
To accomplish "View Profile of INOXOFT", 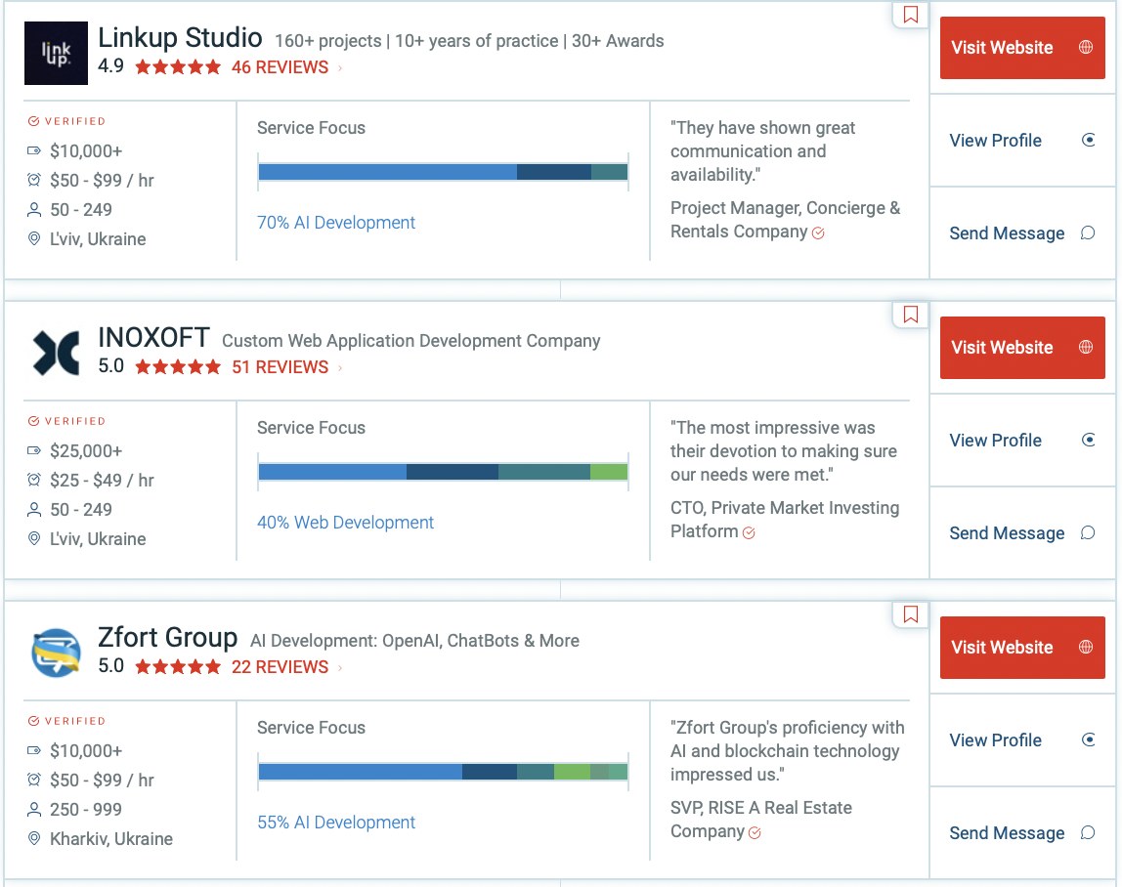I will [x=1022, y=440].
